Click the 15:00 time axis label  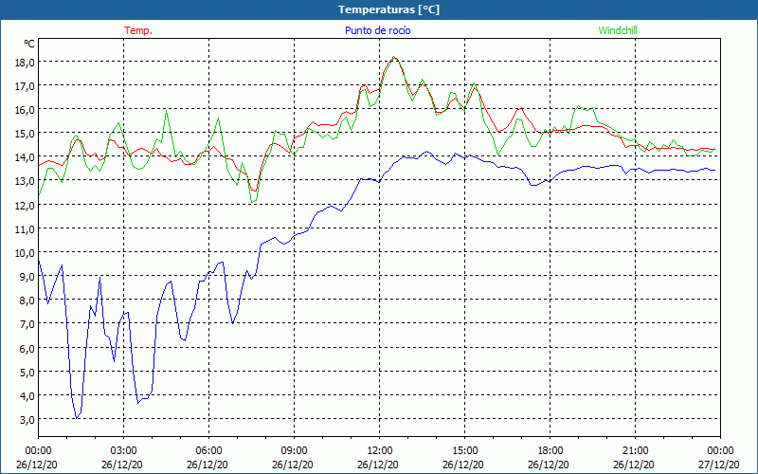(x=465, y=451)
